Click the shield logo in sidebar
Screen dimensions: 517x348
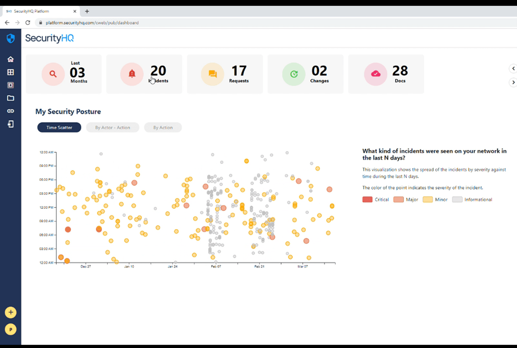click(10, 39)
